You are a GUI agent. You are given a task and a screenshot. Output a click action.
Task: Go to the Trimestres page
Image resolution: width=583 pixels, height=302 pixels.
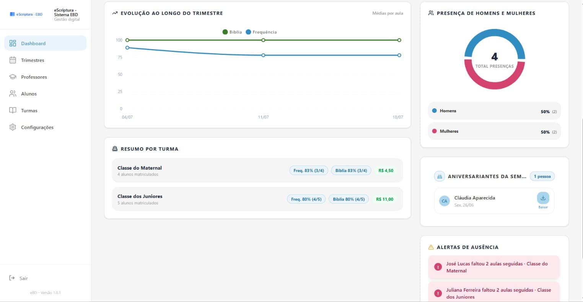(45, 60)
